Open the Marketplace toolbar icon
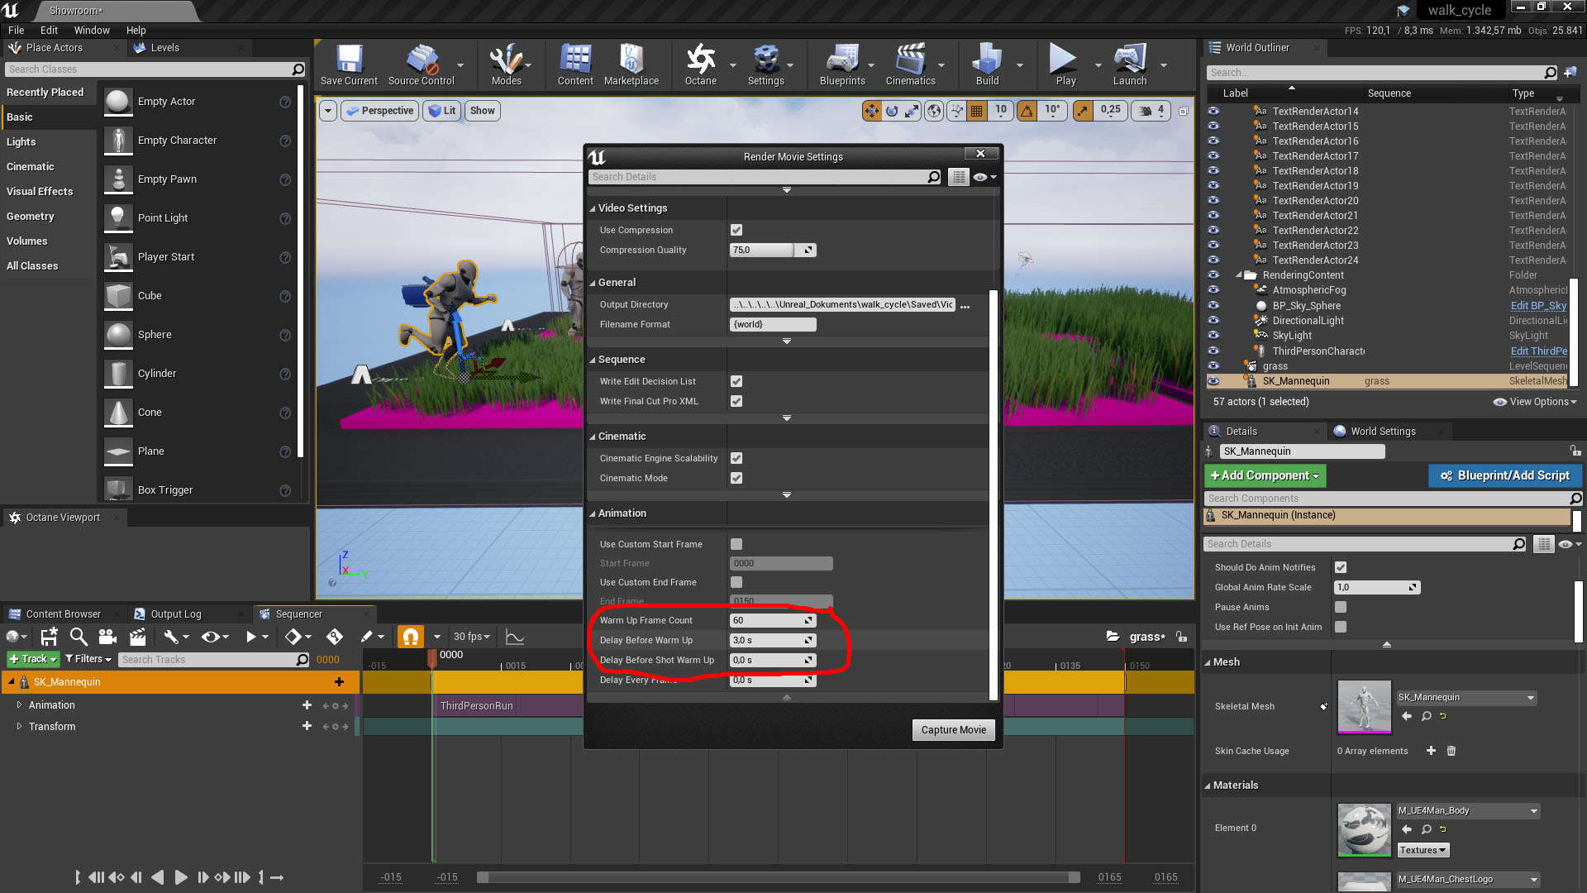This screenshot has height=893, width=1587. tap(631, 64)
